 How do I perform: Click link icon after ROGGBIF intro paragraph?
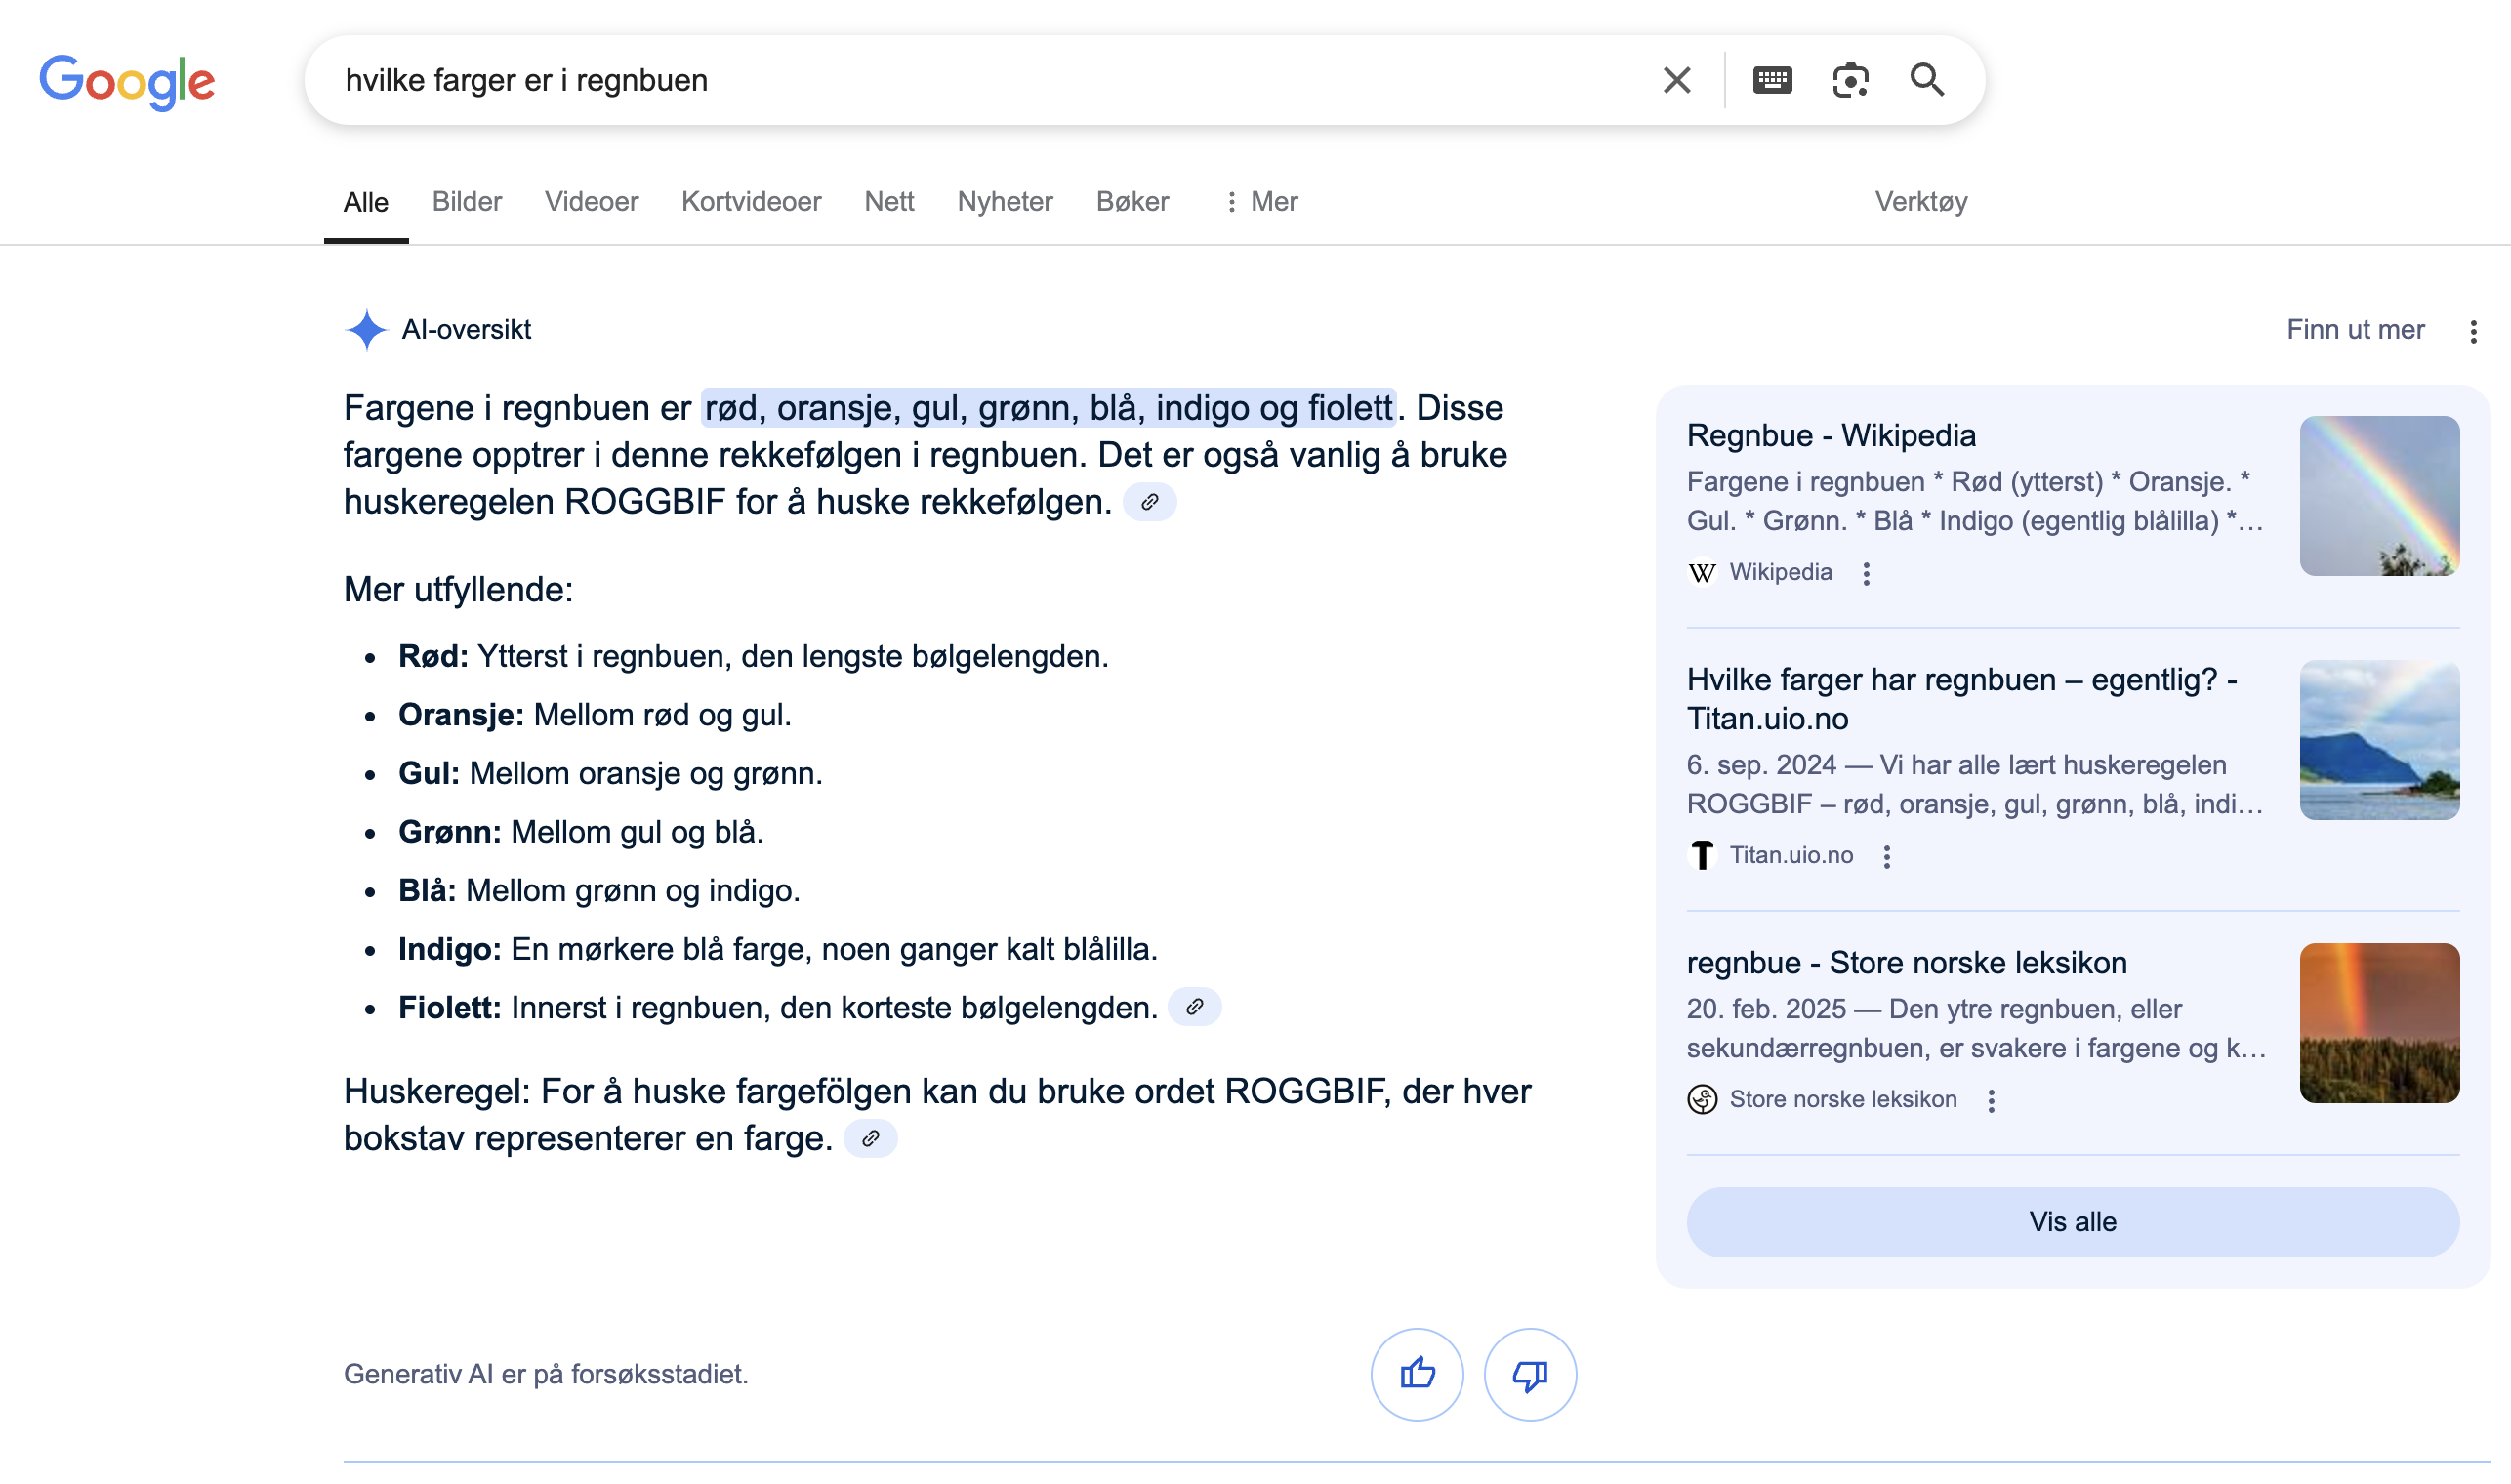click(1149, 502)
